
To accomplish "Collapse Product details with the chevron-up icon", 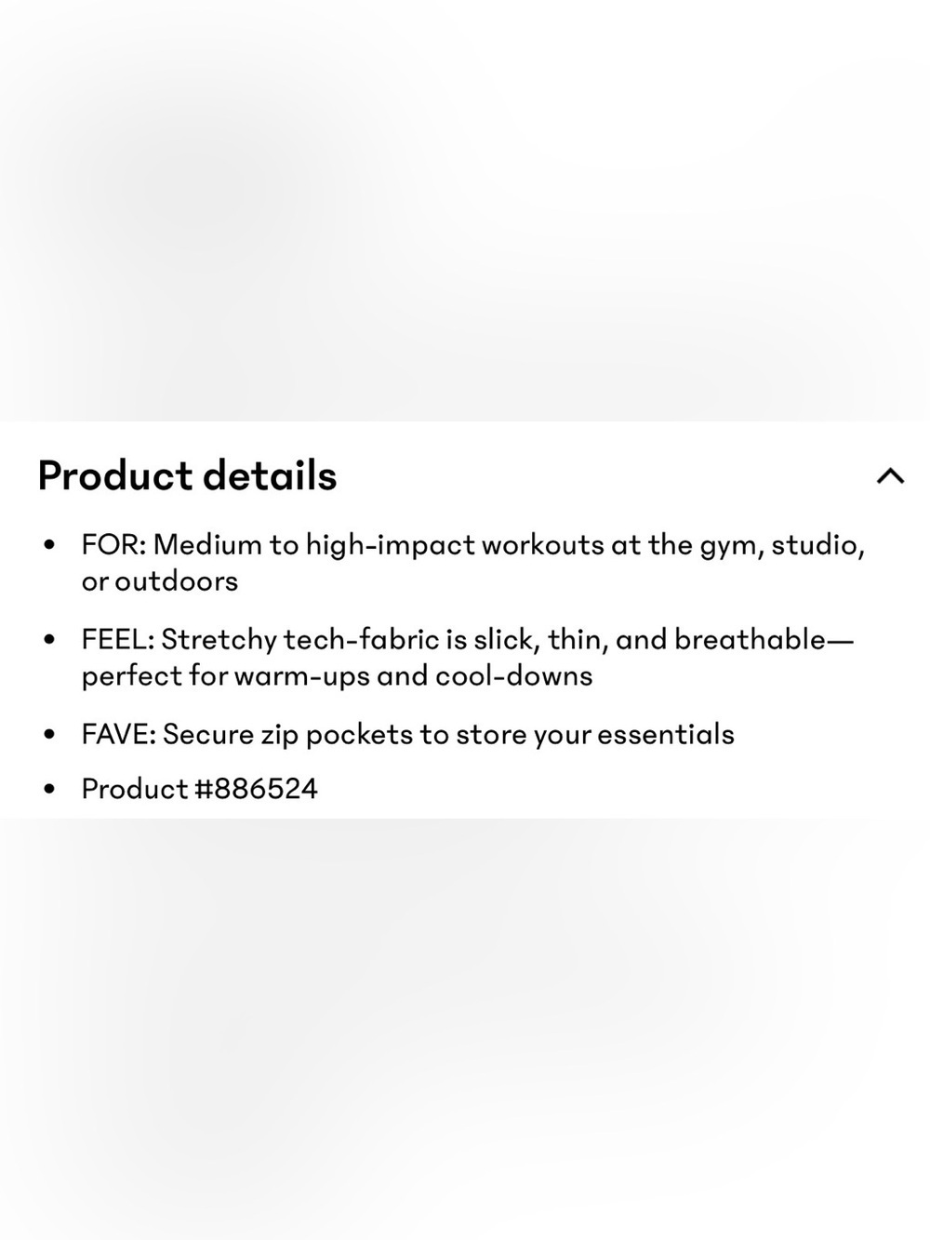I will (x=890, y=475).
